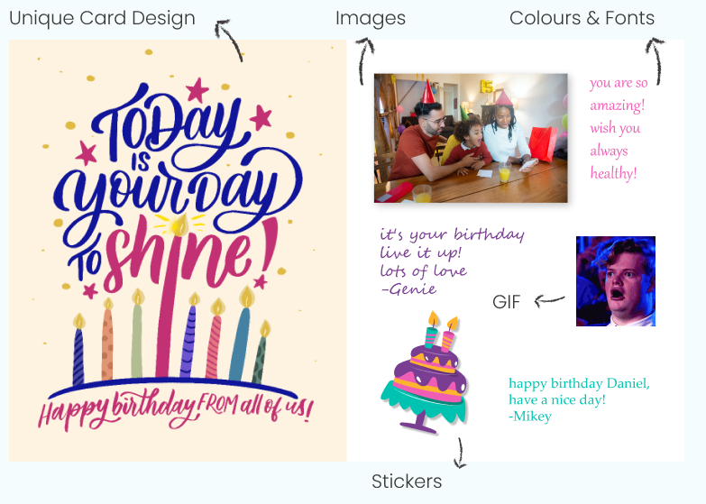Click the Images label
Screen dimensions: 706x504
click(x=370, y=18)
